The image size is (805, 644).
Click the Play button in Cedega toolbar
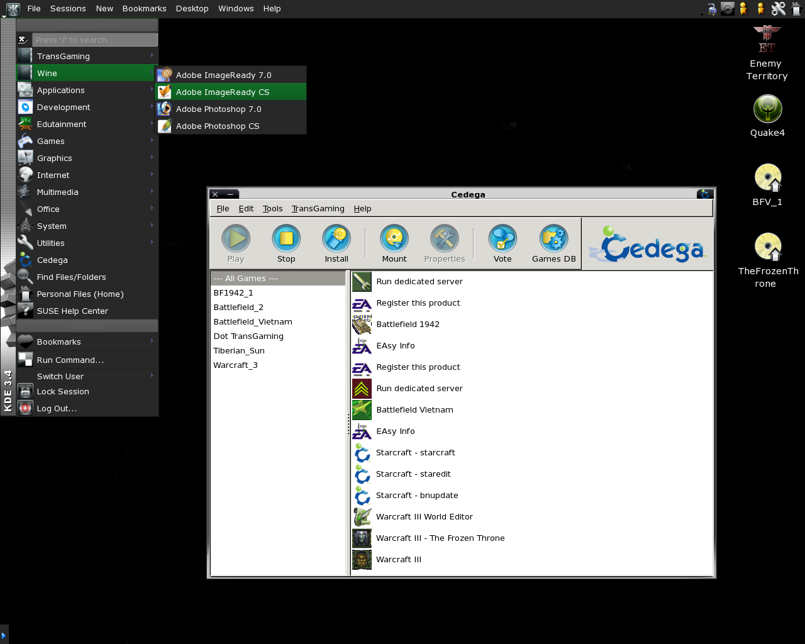pos(236,244)
